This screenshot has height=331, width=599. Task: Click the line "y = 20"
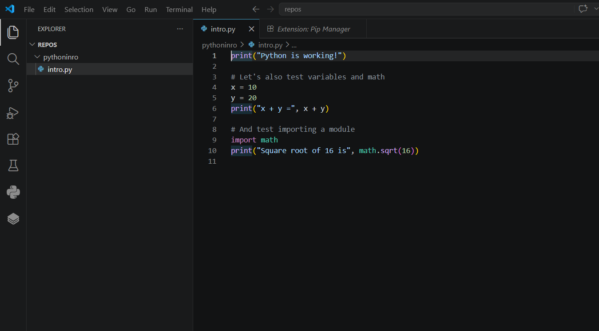pos(244,98)
